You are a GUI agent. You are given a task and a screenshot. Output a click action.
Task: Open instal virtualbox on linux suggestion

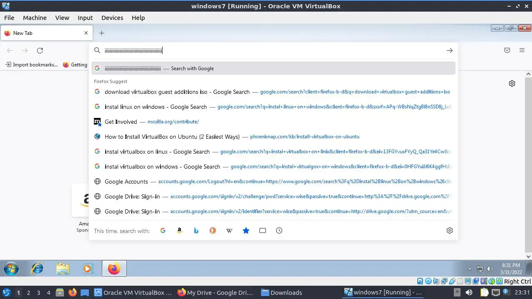pyautogui.click(x=273, y=152)
